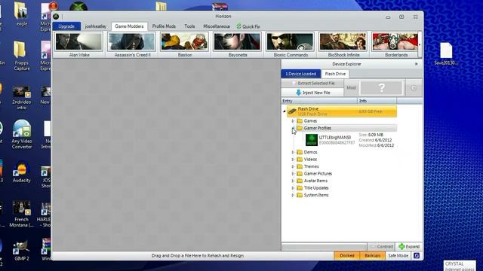Click the Mod button
This screenshot has height=271, width=483.
(x=351, y=88)
